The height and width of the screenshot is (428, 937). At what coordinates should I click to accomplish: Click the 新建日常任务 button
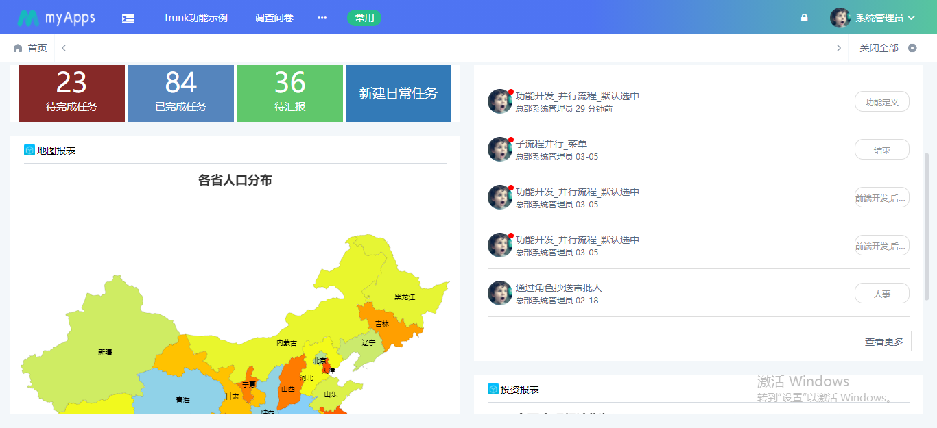(x=398, y=93)
